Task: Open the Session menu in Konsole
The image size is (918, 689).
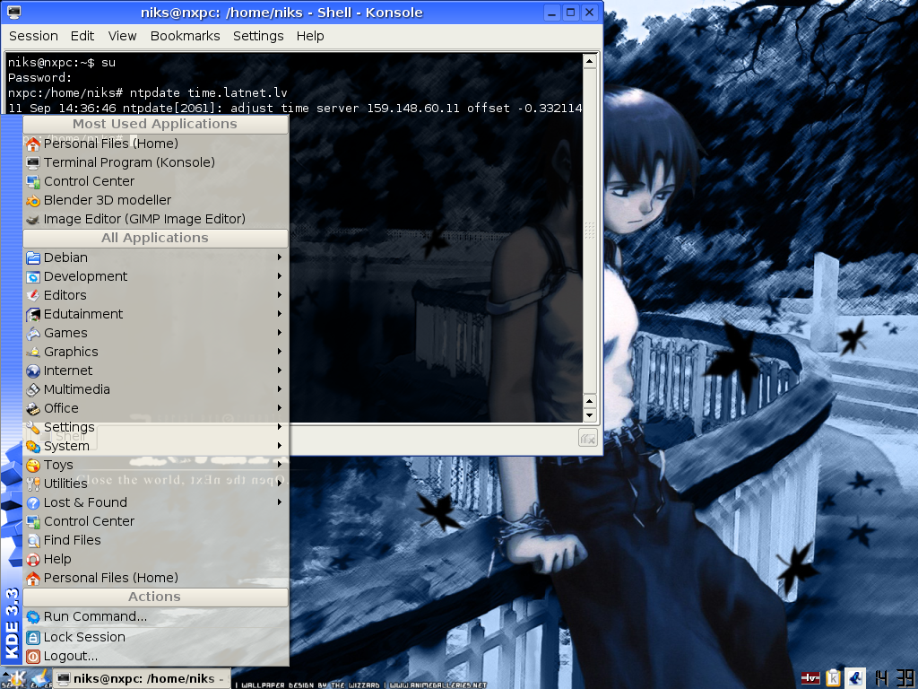Action: (x=33, y=36)
